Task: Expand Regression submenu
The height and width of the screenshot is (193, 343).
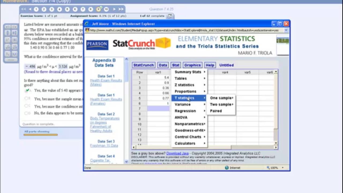Action: point(189,111)
